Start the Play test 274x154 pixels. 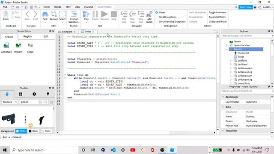(86, 14)
